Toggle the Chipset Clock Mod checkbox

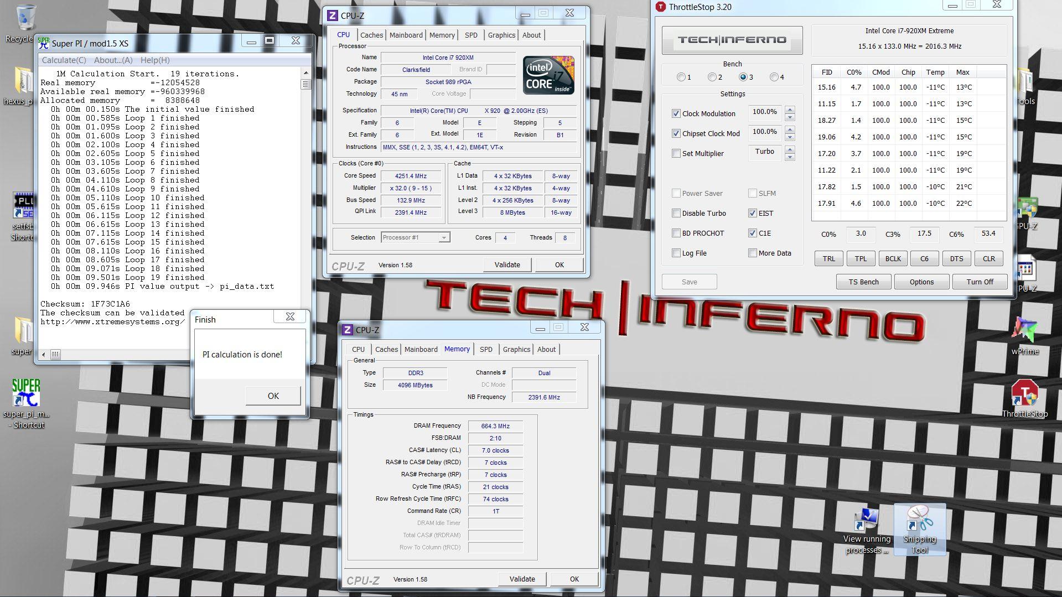click(676, 133)
